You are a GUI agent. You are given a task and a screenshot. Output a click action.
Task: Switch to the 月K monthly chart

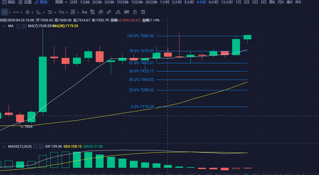(281, 2)
